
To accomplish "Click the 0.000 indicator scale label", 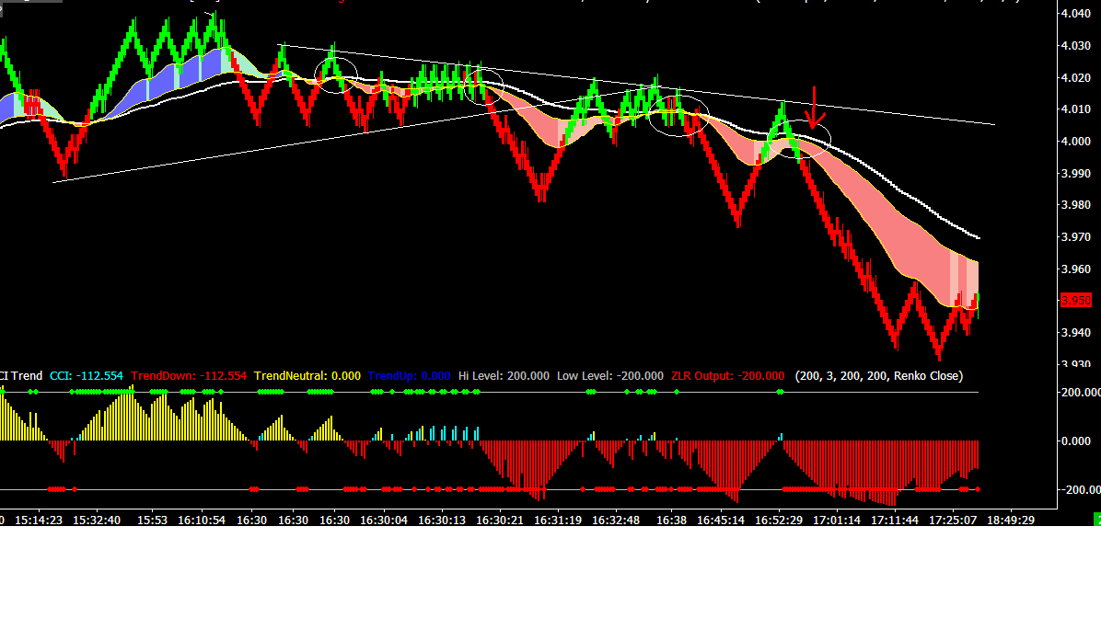I will pos(1076,441).
